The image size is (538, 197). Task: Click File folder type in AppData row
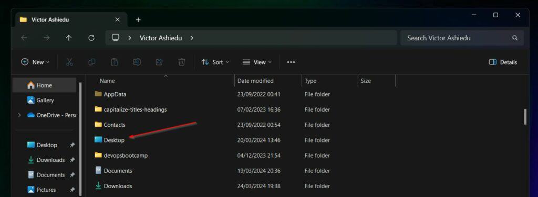point(317,94)
